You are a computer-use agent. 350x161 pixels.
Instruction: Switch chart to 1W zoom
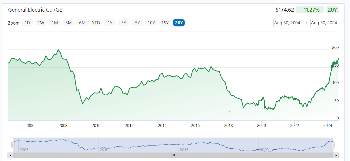tap(41, 23)
